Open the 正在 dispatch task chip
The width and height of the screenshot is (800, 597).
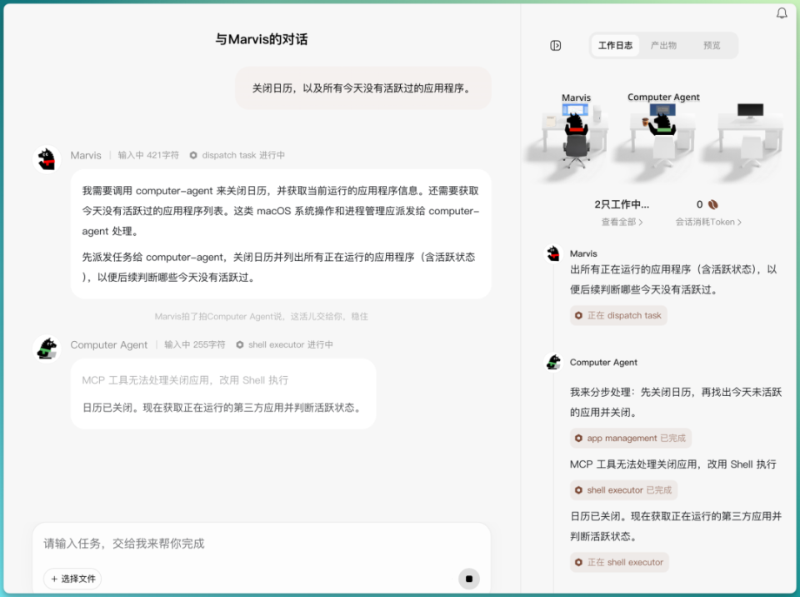[618, 316]
